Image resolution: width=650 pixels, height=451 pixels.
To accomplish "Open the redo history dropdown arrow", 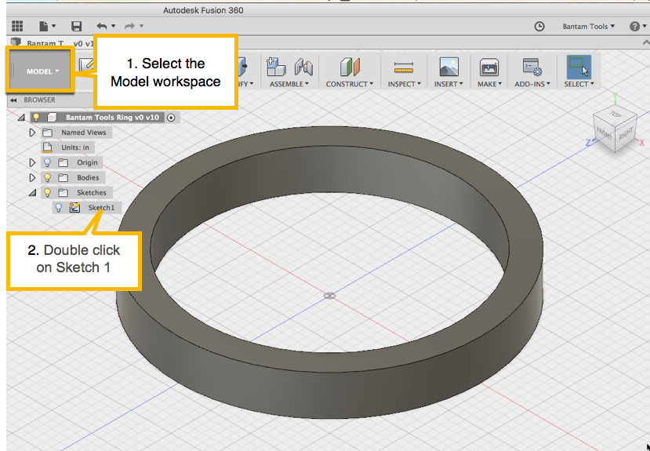I will point(141,26).
